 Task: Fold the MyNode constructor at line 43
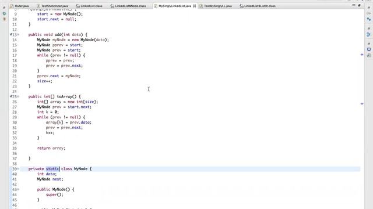point(18,190)
